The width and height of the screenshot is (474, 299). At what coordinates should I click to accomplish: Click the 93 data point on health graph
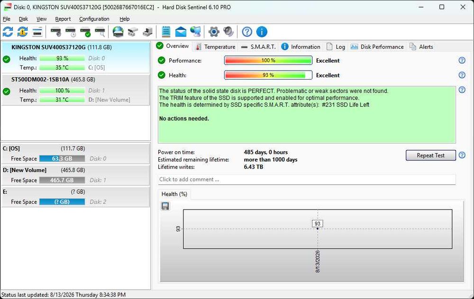click(318, 228)
